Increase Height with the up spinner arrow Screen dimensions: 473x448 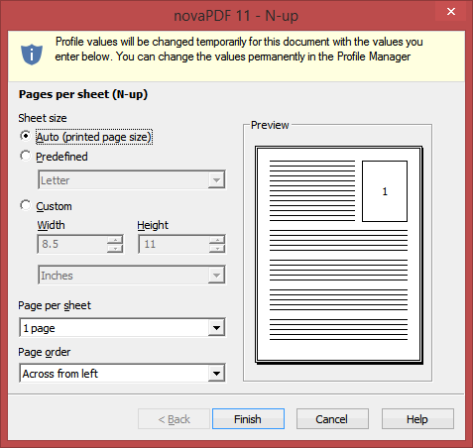pyautogui.click(x=217, y=240)
